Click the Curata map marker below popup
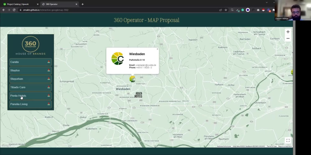This screenshot has height=155, width=311. pos(132,79)
